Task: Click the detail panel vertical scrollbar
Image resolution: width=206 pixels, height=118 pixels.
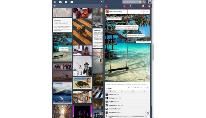Action: [x=152, y=57]
